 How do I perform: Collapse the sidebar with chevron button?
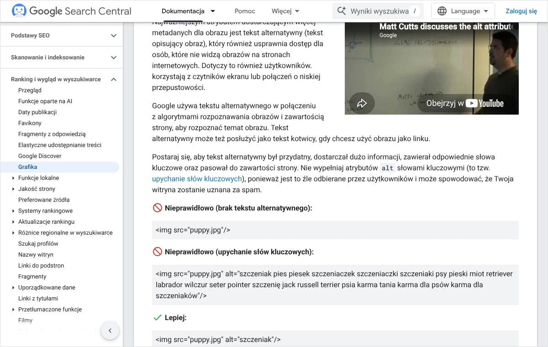coord(110,331)
